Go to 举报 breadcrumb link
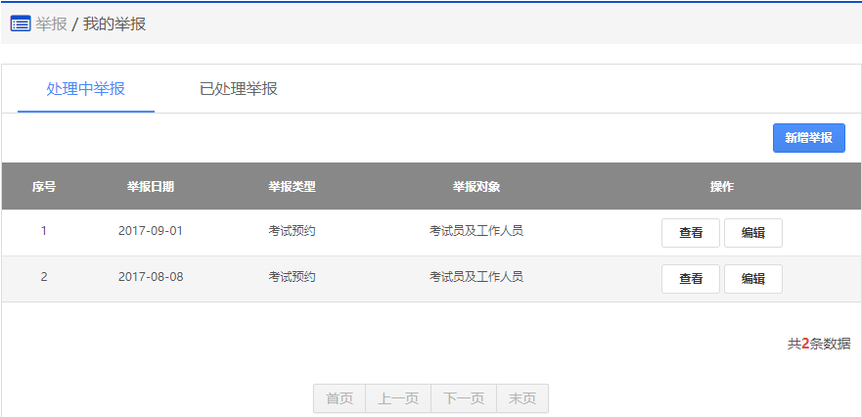The image size is (862, 417). pos(51,23)
